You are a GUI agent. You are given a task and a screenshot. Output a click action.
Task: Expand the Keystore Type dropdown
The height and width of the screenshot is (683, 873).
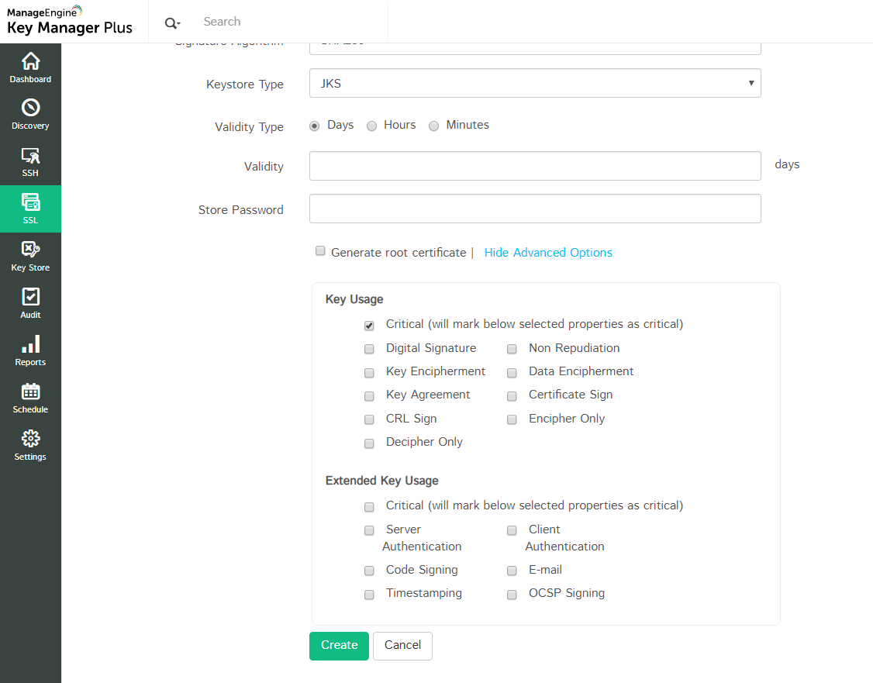535,83
